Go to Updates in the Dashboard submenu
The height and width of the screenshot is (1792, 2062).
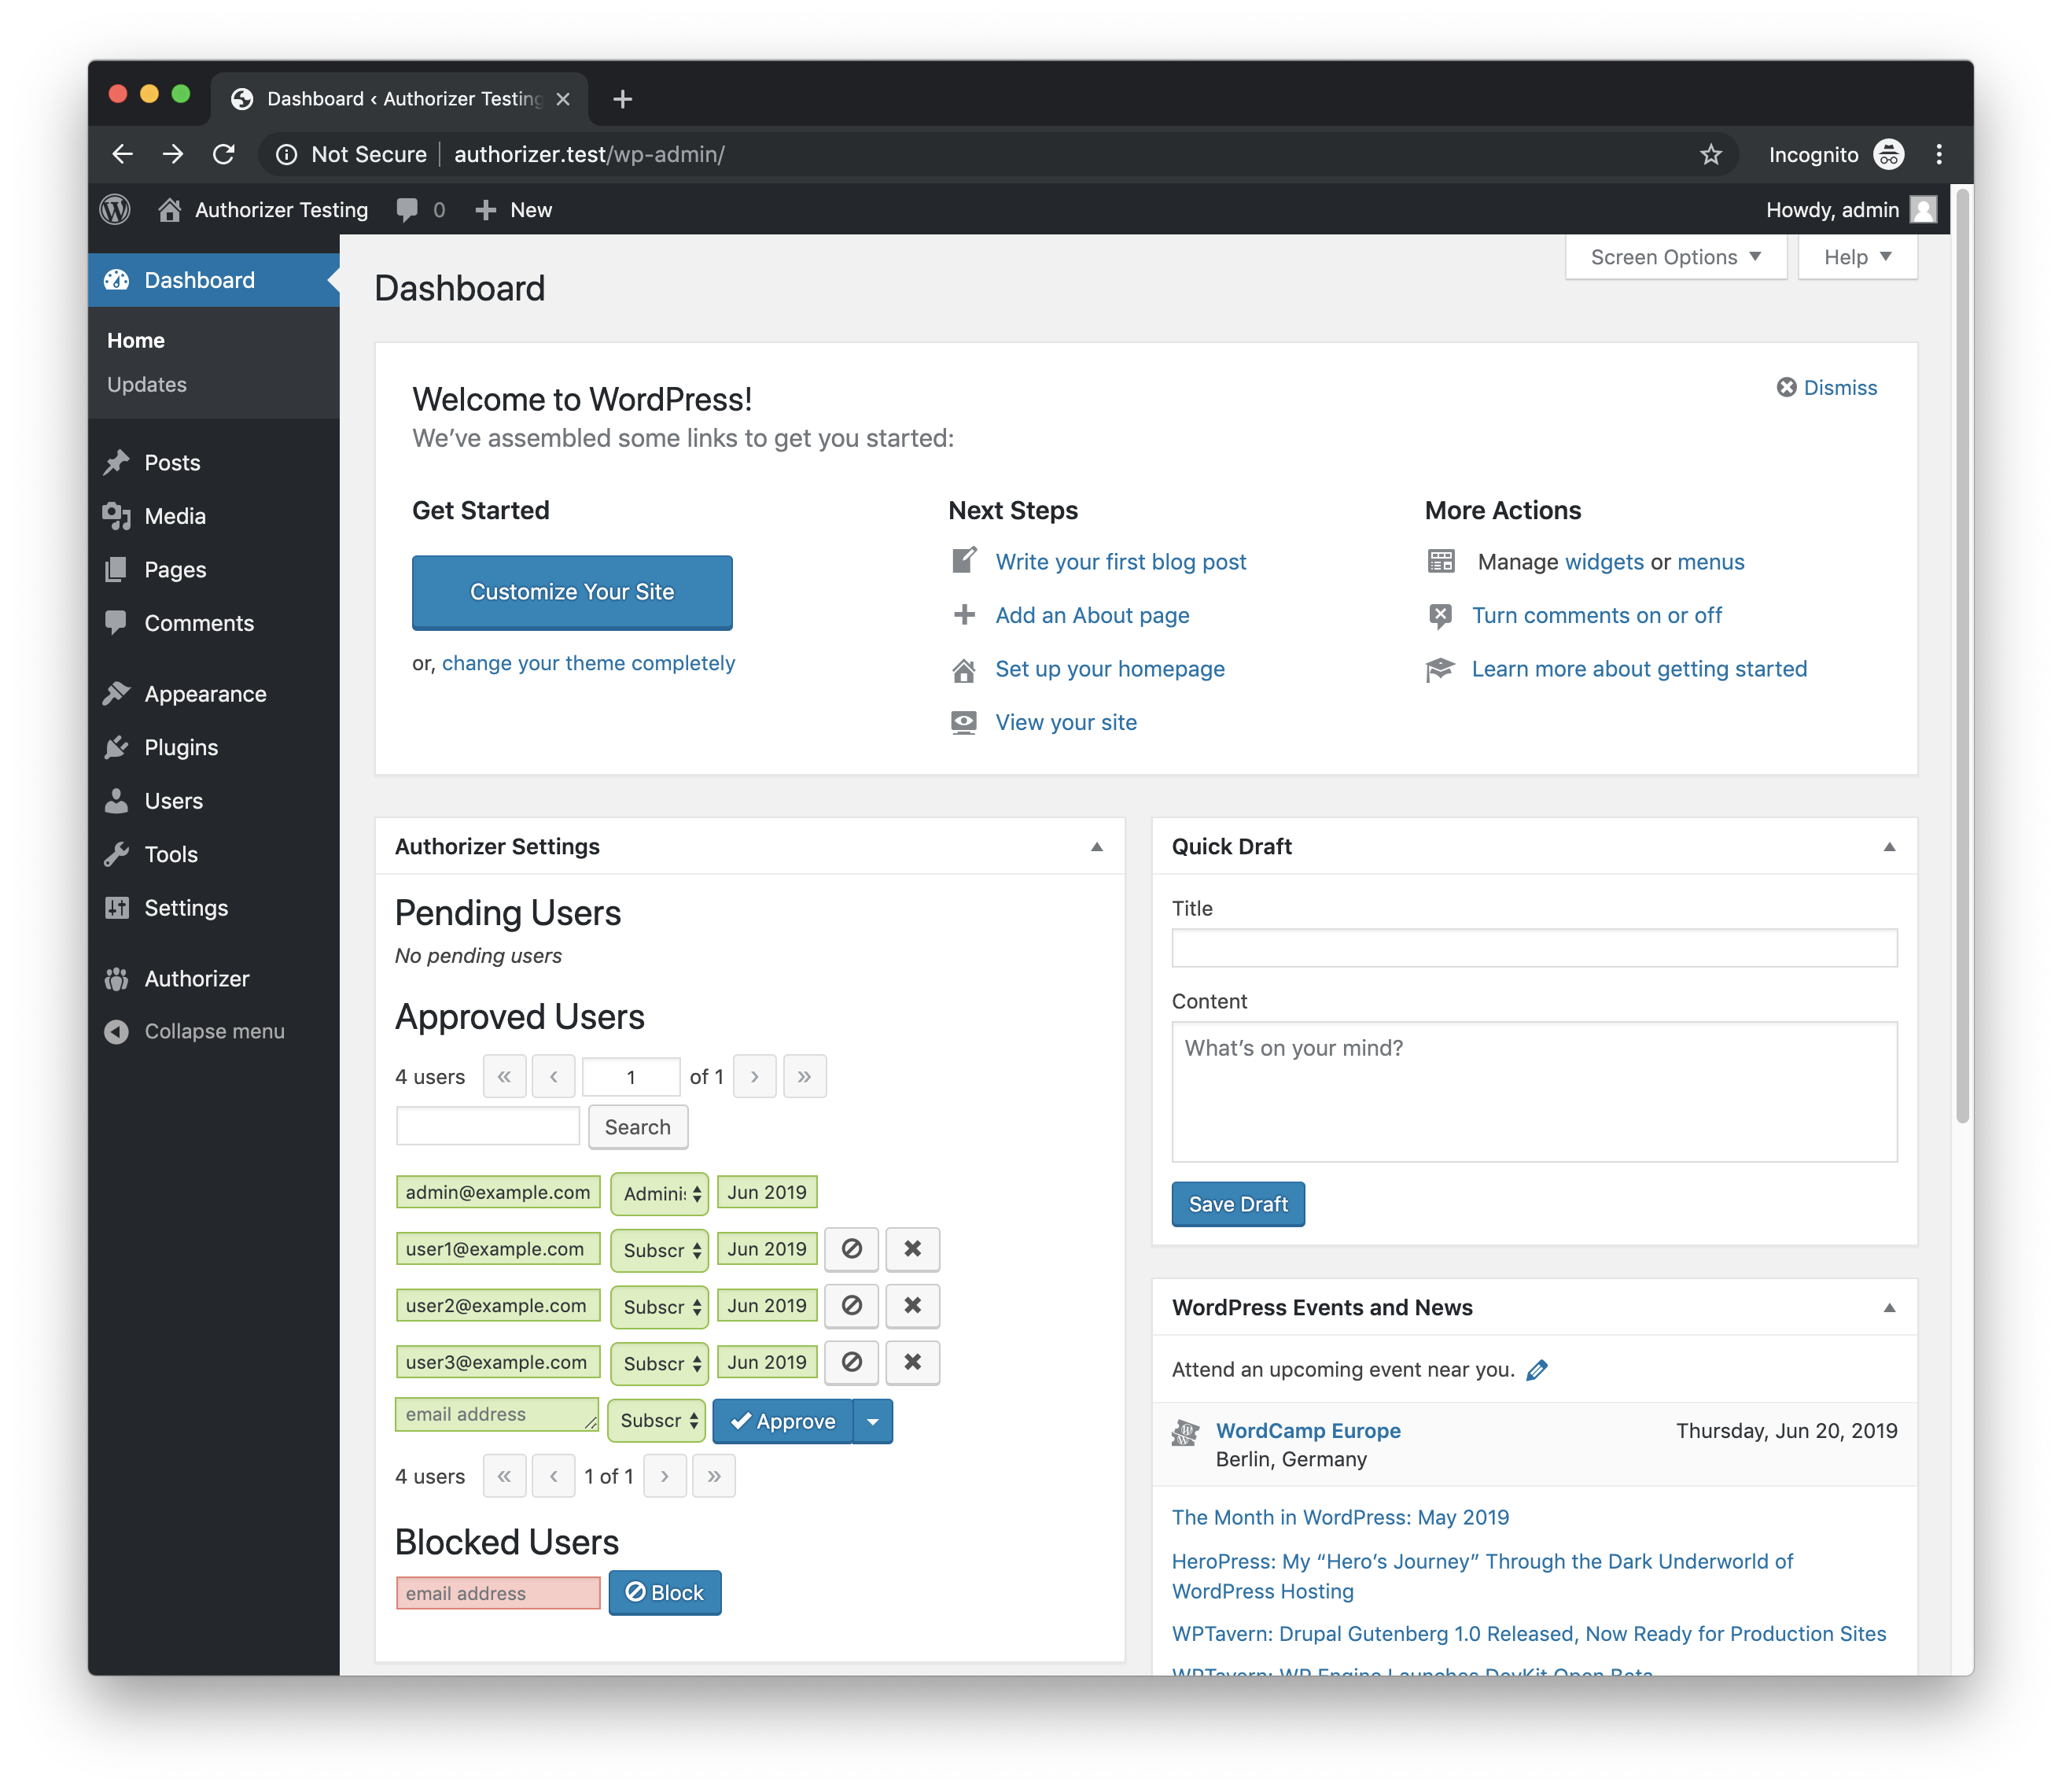[x=147, y=385]
